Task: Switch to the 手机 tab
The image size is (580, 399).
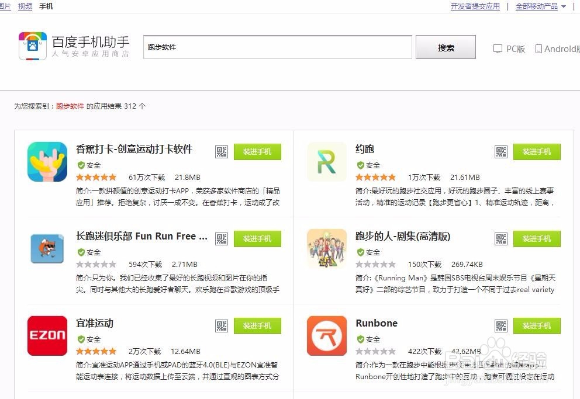Action: 46,6
